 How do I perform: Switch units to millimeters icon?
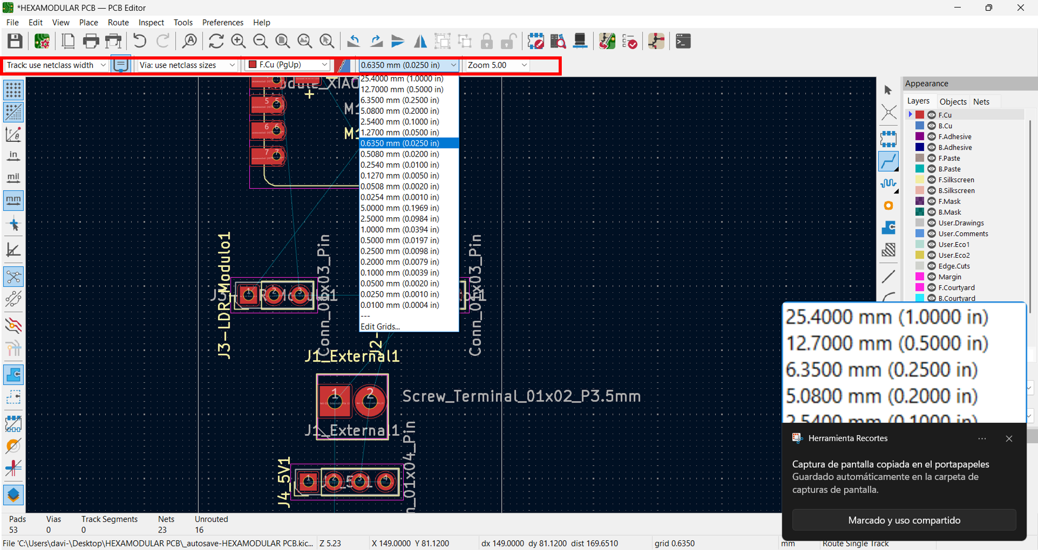coord(13,200)
